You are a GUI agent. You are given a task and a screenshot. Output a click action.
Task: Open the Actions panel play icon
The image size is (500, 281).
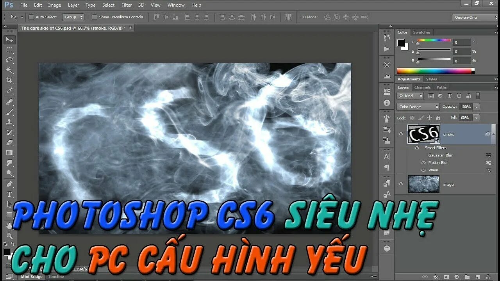pos(387,49)
